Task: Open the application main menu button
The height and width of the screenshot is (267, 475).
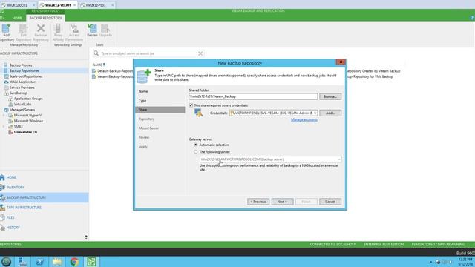Action: [2, 18]
